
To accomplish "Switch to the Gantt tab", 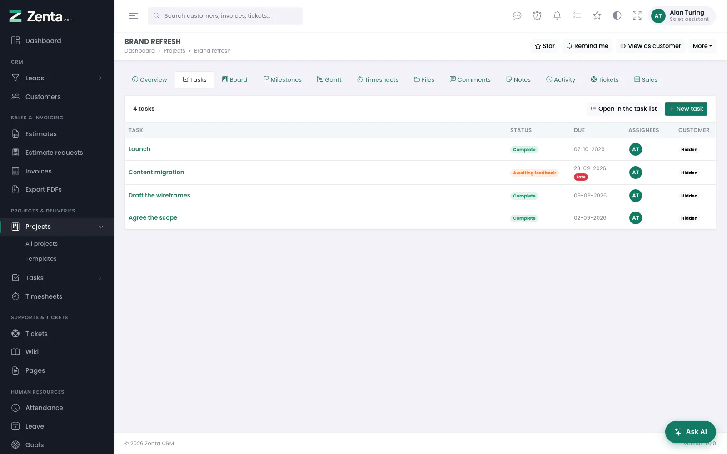I will tap(329, 80).
